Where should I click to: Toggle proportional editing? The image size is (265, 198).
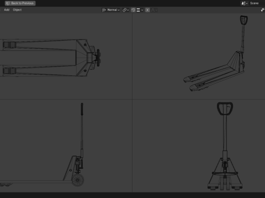click(x=147, y=10)
